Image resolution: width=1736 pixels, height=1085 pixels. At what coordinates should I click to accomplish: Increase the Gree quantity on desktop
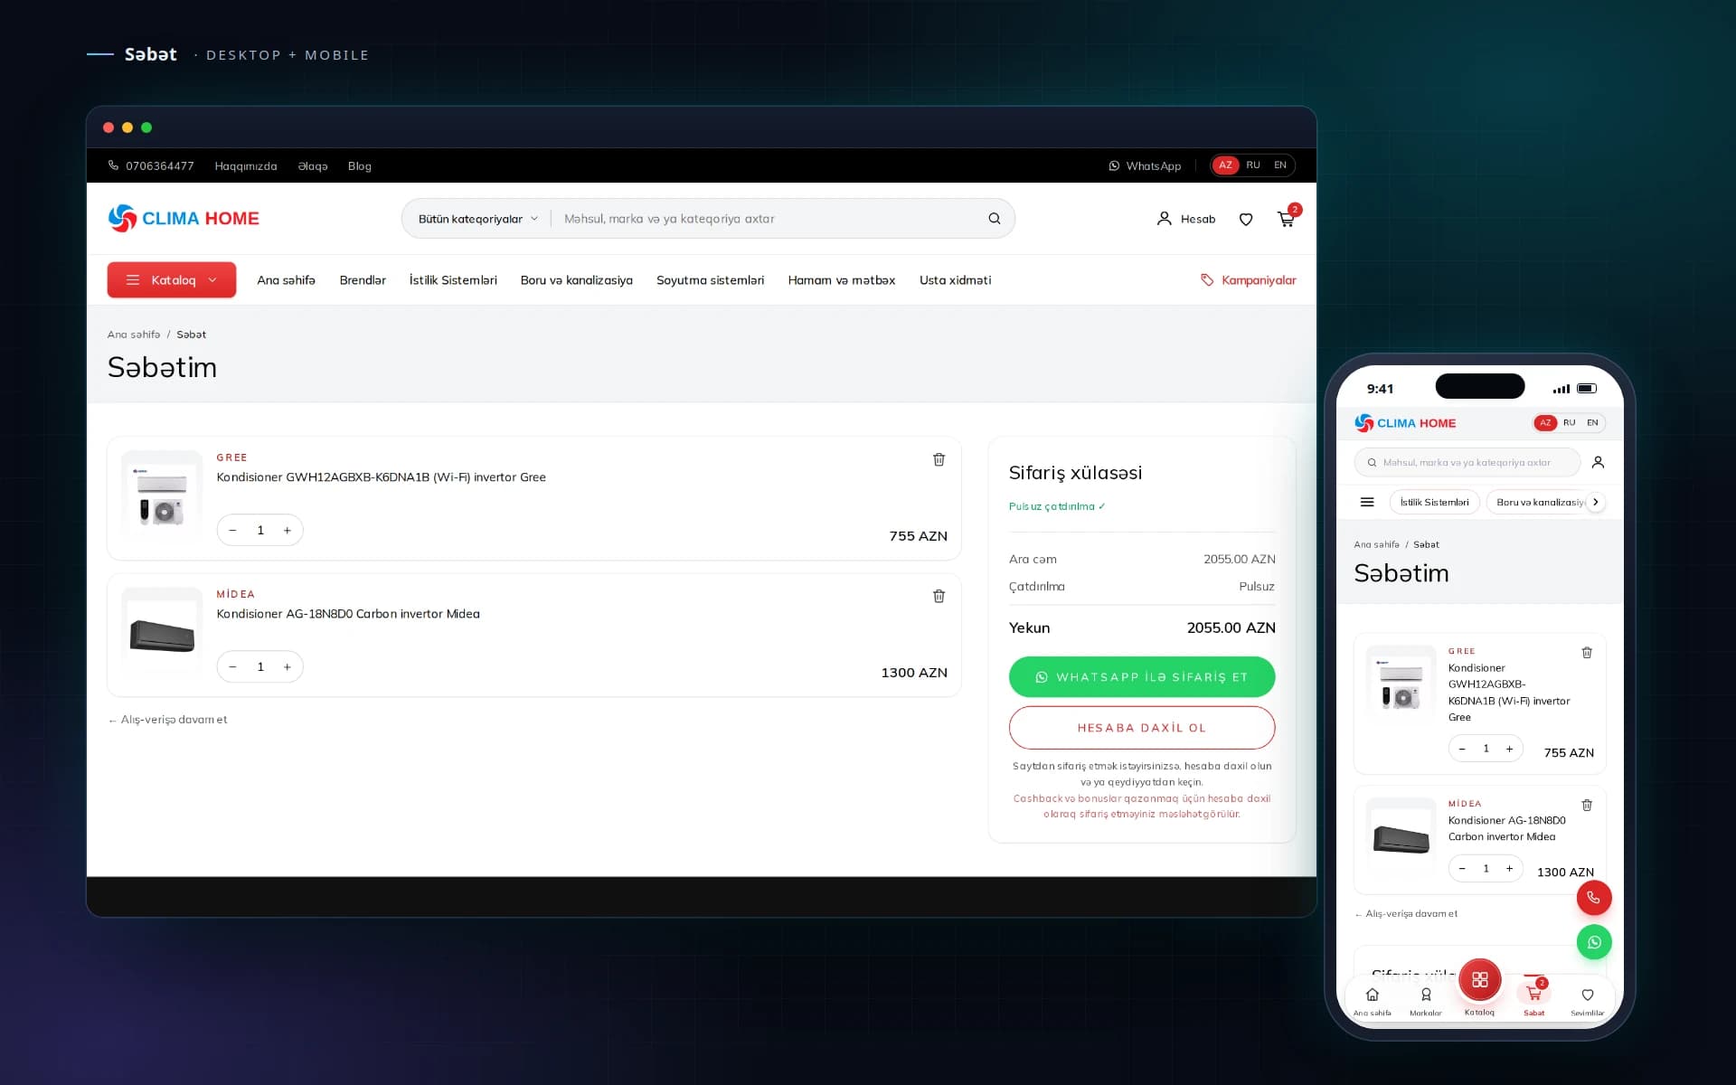(x=288, y=531)
